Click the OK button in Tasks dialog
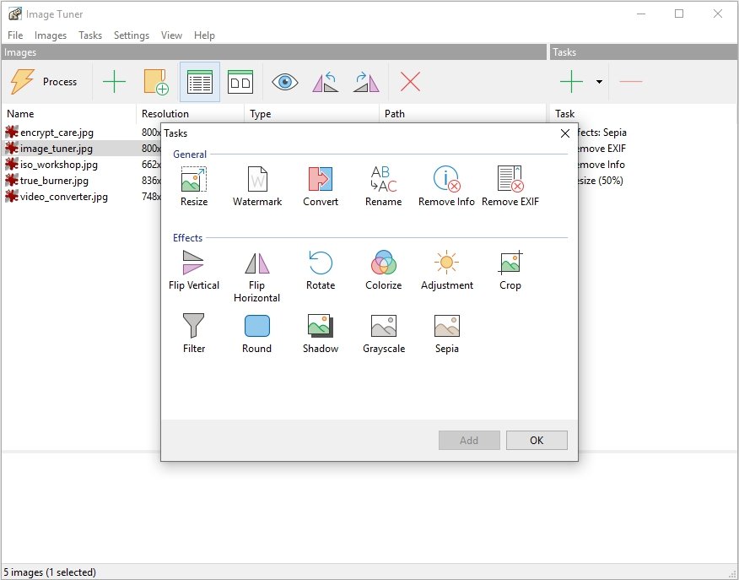Screen dimensions: 739x580 point(537,440)
